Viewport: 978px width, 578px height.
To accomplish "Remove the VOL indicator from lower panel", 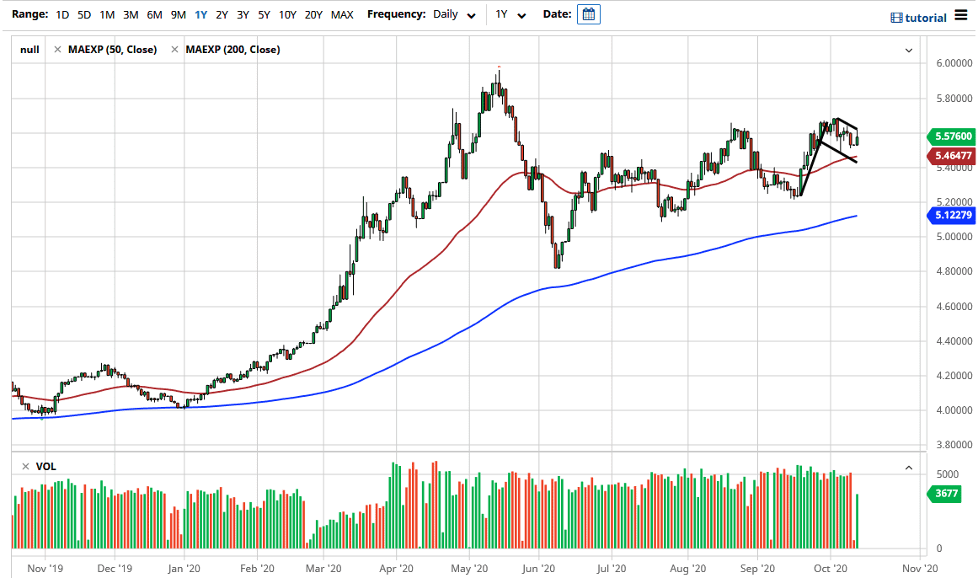I will pos(26,466).
